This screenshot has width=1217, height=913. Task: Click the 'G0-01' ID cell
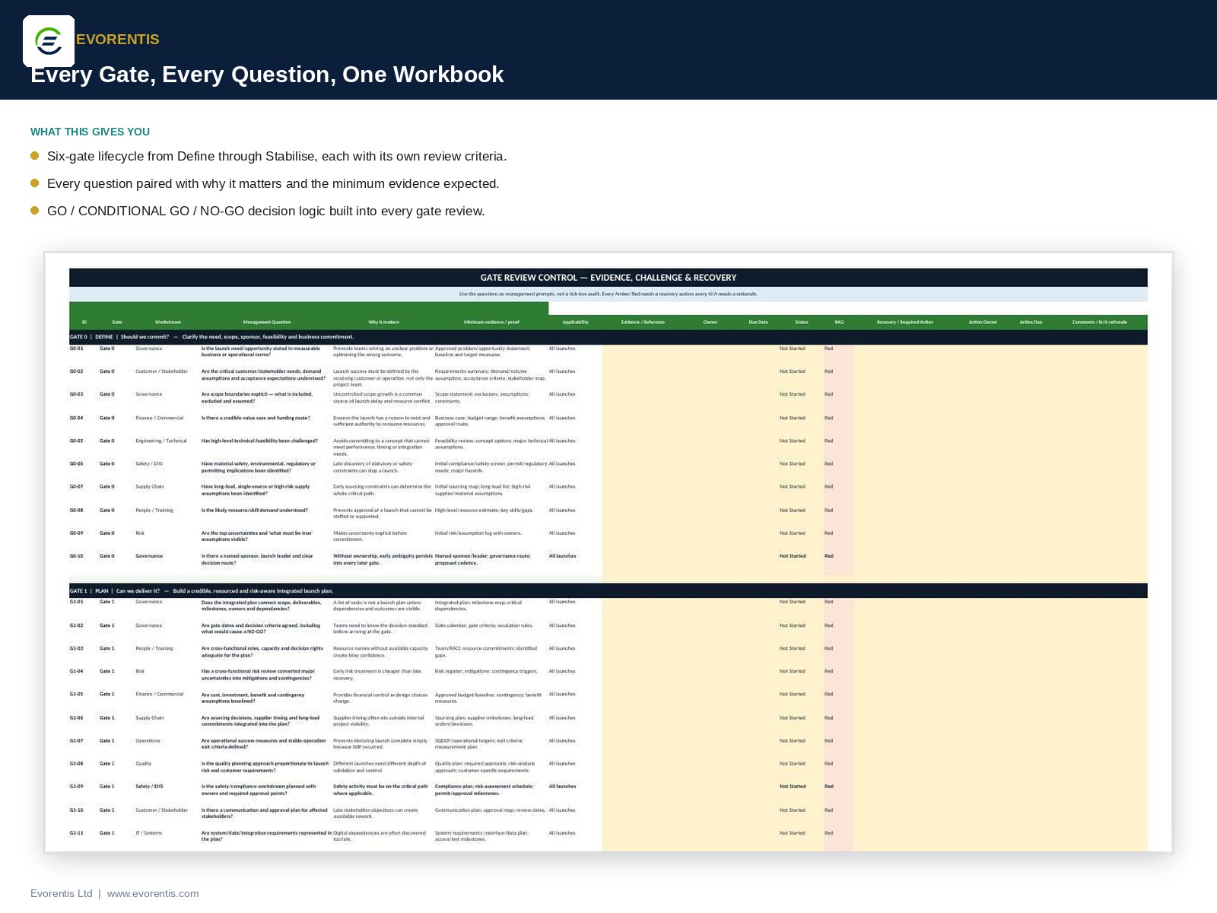pos(76,348)
